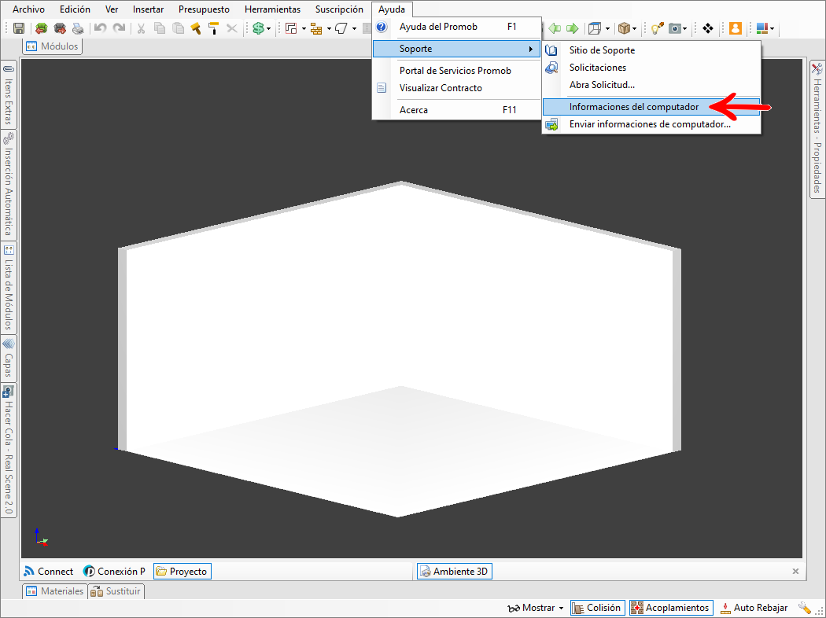The image size is (826, 618).
Task: Expand the brick wall dropdown arrow
Action: click(x=329, y=28)
